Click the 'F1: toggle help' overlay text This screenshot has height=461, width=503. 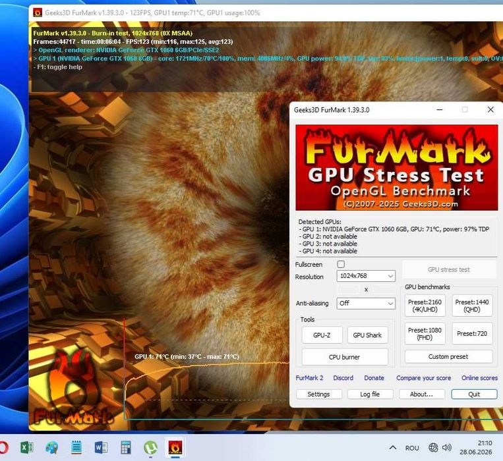tap(58, 67)
